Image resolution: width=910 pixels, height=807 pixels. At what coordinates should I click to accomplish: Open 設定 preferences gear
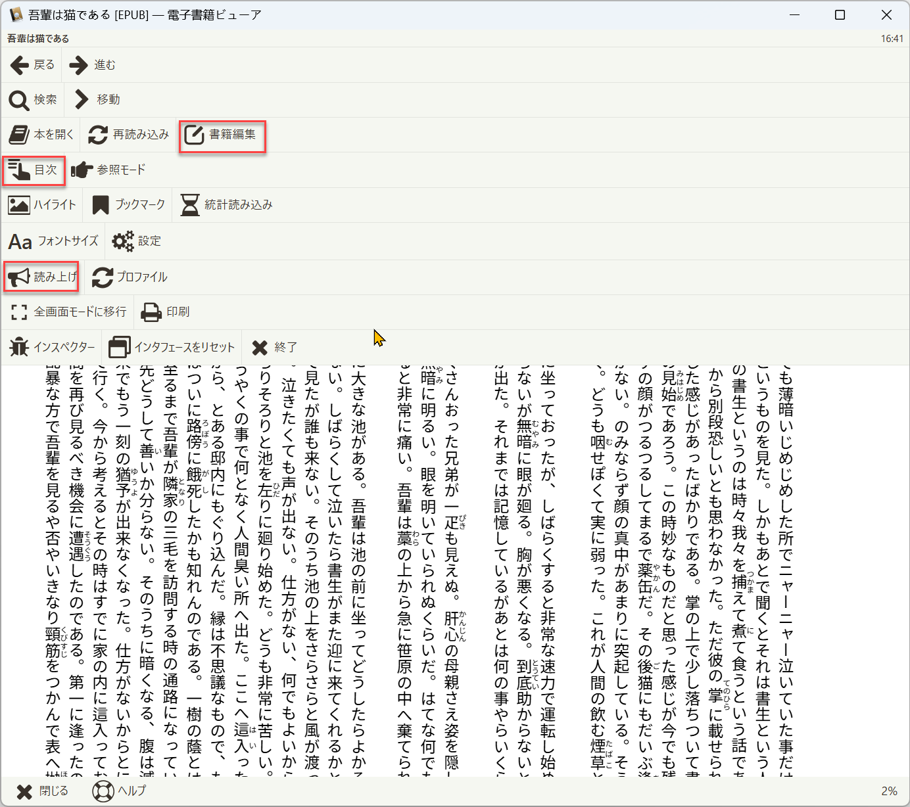click(136, 241)
